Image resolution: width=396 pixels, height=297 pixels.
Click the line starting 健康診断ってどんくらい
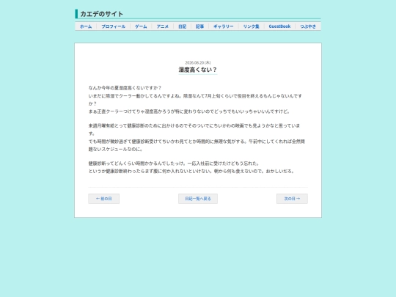tap(174, 163)
